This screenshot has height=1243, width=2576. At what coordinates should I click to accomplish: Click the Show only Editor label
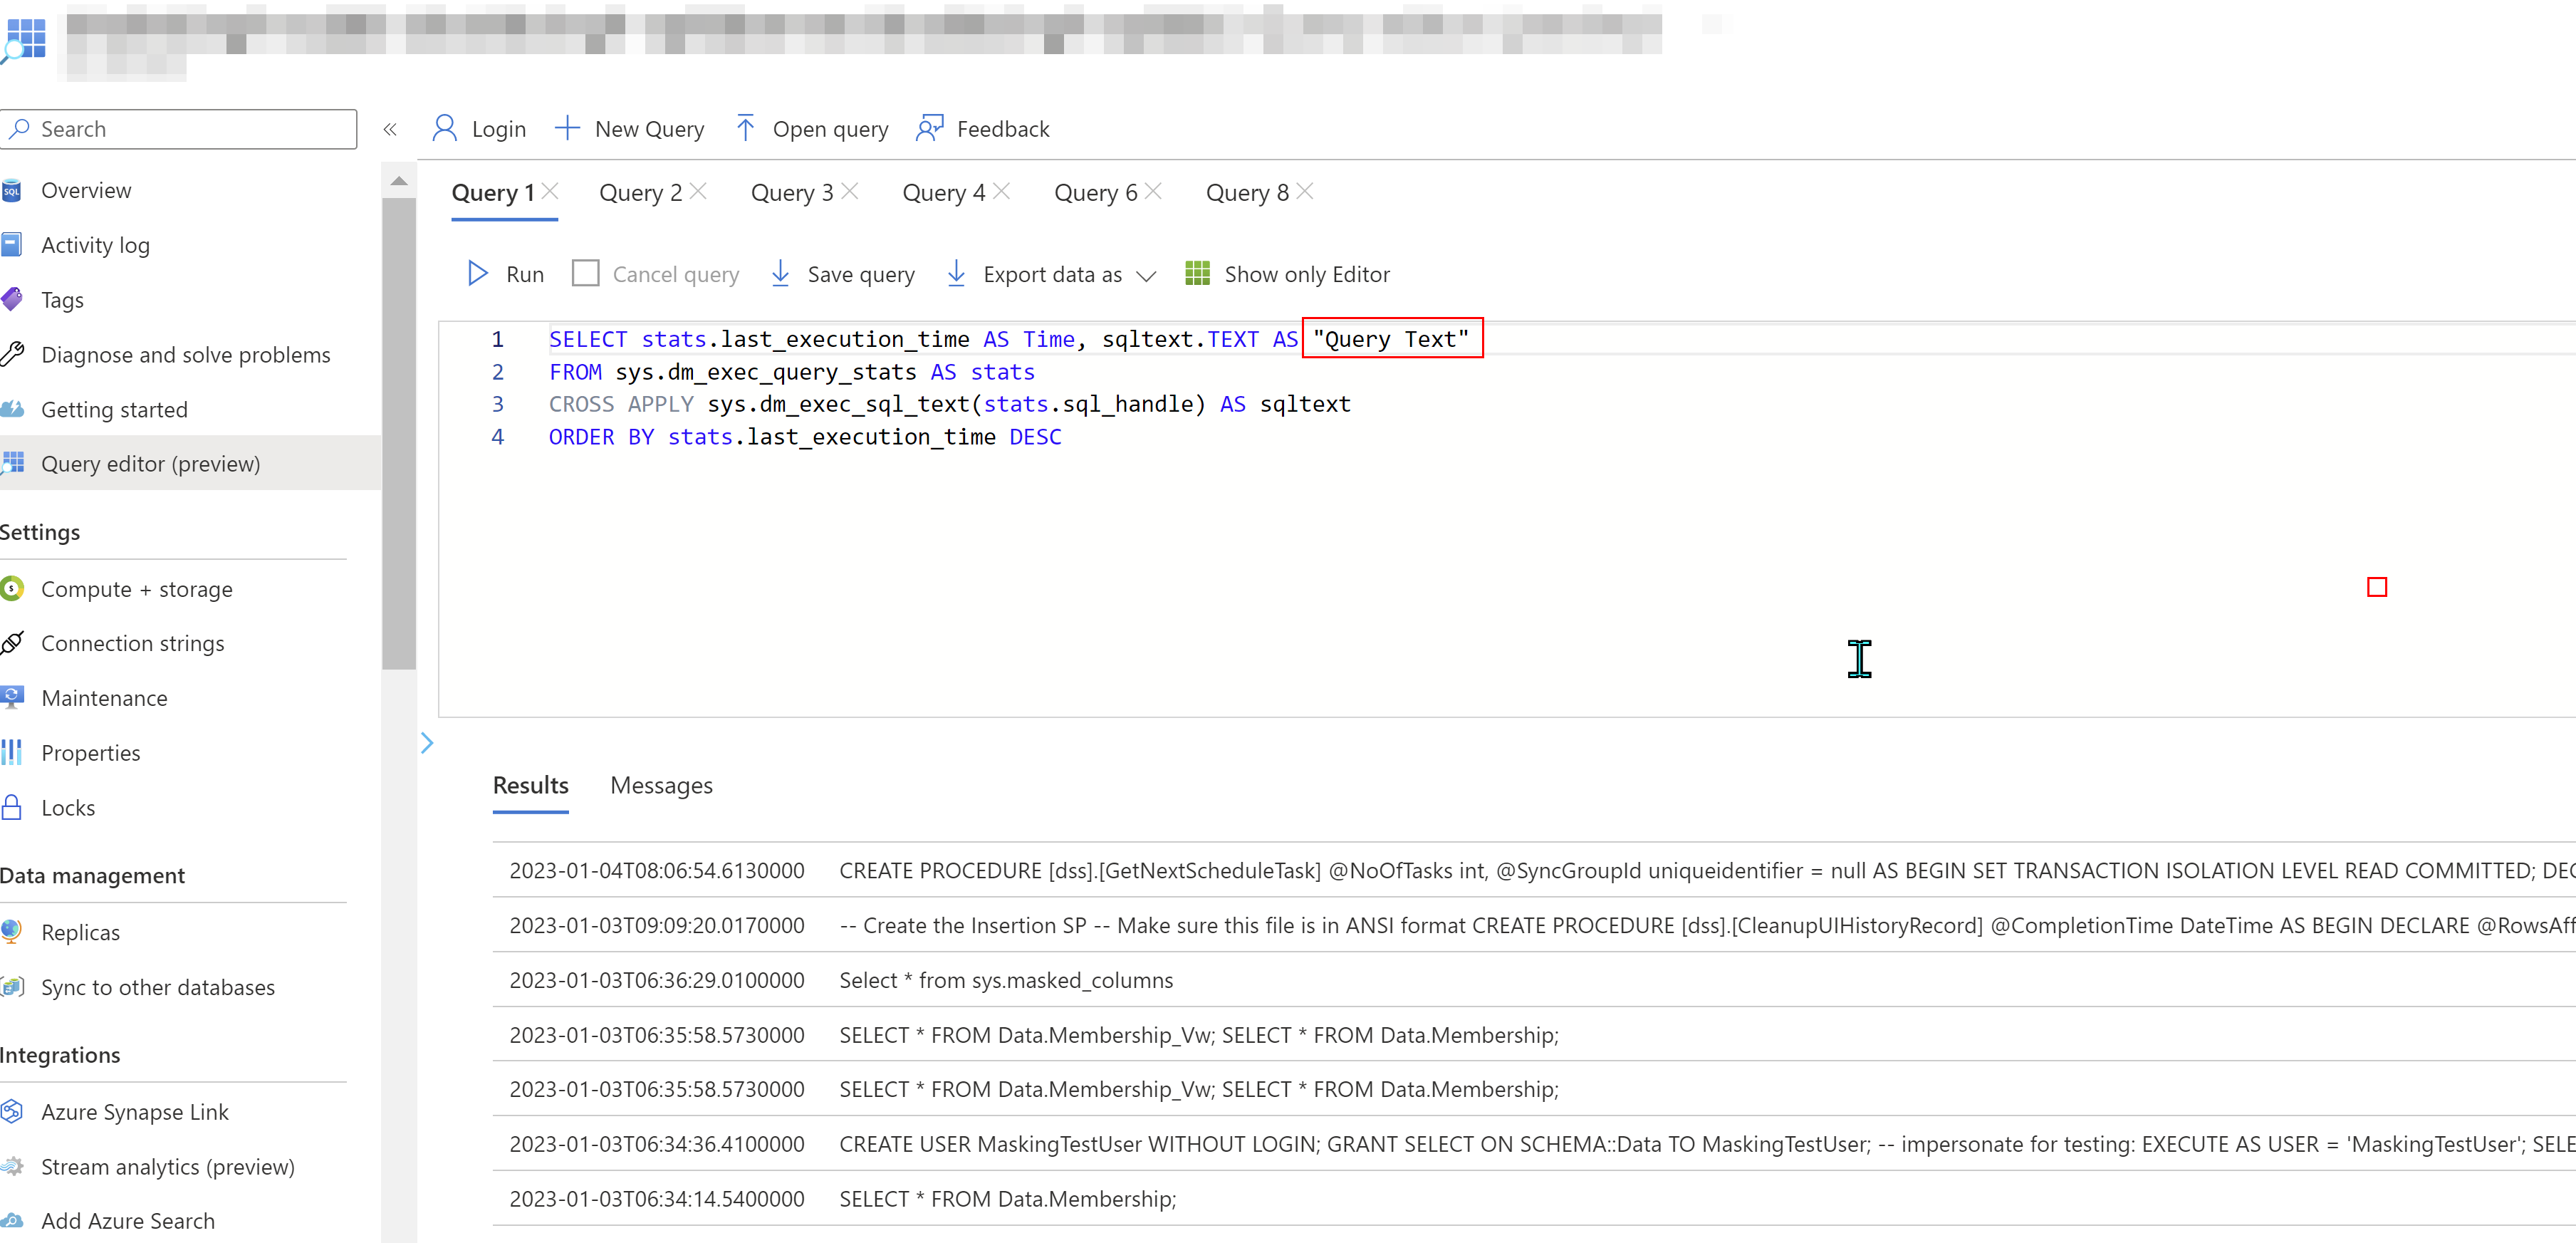(1307, 274)
